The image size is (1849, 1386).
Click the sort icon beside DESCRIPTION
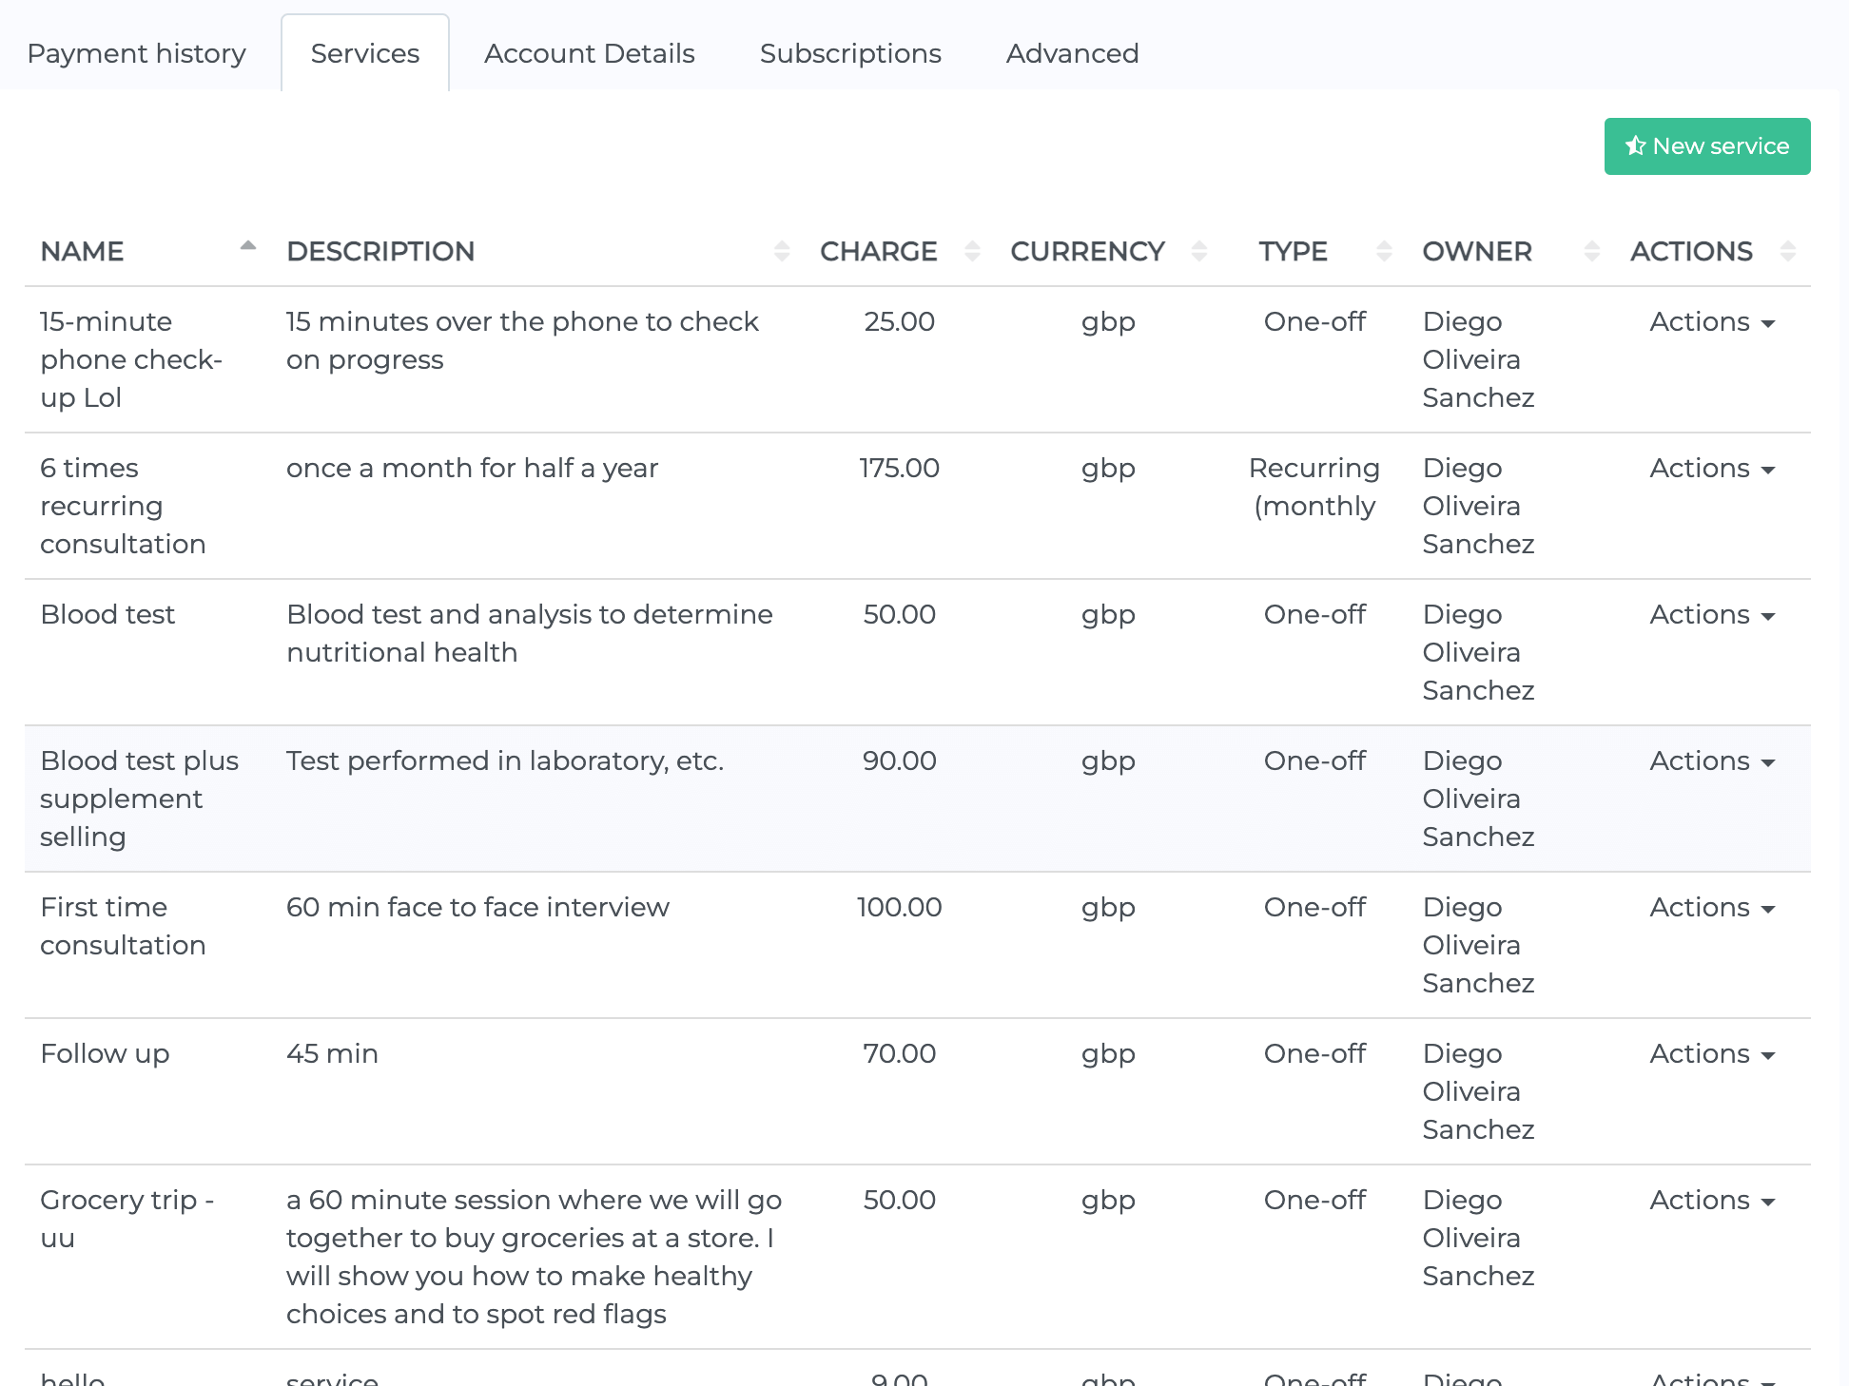(x=782, y=251)
